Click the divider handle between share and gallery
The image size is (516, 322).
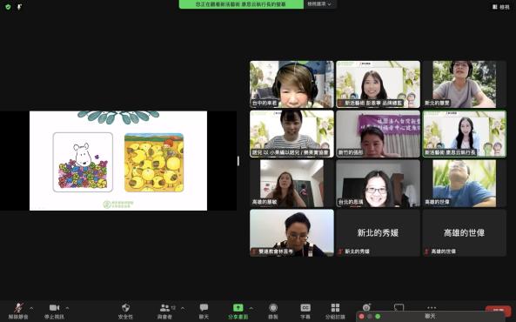(x=238, y=161)
